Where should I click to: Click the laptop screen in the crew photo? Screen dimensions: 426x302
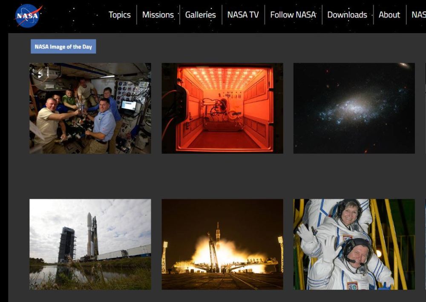(129, 105)
